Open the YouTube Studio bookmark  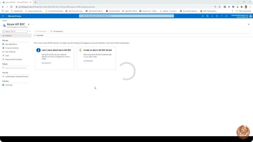point(113,11)
